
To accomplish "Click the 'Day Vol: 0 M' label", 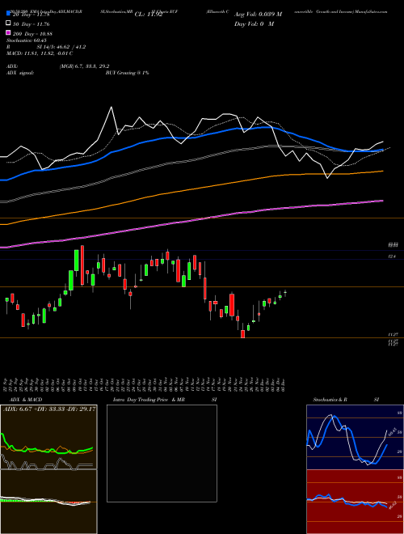I will [254, 23].
